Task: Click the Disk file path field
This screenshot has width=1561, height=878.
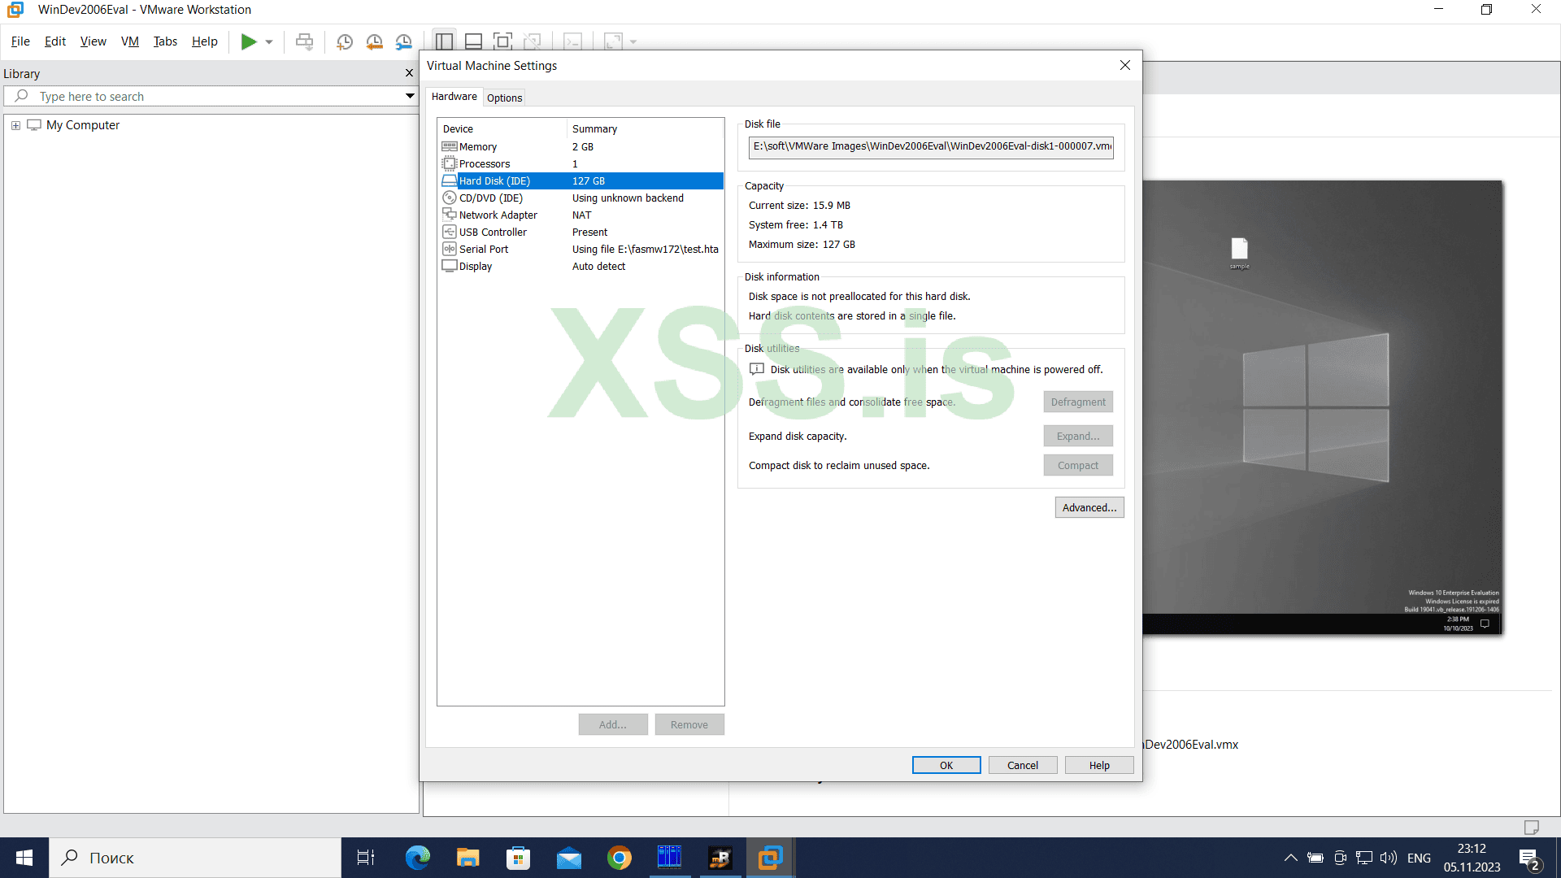Action: pos(930,147)
